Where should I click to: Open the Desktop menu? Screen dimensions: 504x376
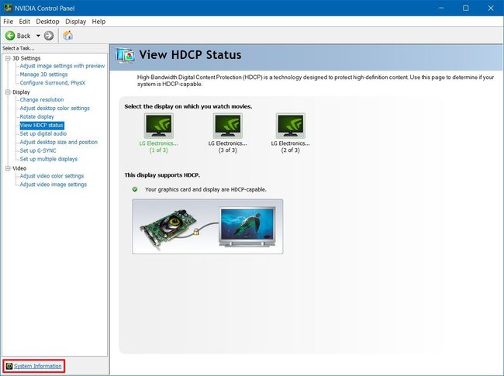[x=47, y=22]
